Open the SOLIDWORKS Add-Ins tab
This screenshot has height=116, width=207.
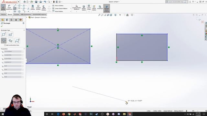point(39,15)
